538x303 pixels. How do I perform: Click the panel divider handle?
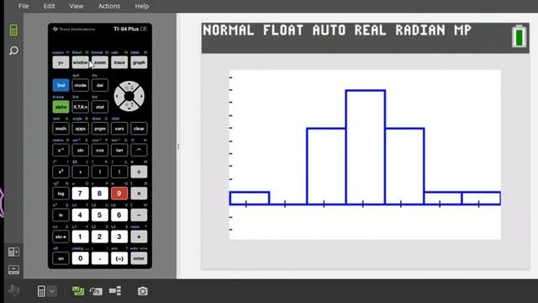178,146
